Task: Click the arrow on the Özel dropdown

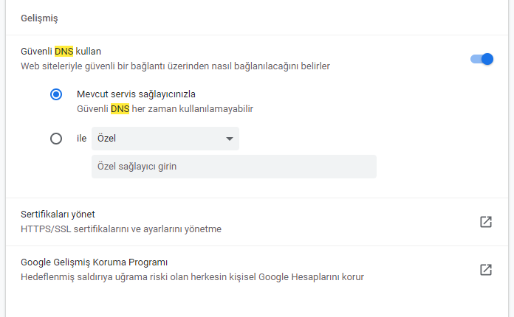Action: (230, 139)
